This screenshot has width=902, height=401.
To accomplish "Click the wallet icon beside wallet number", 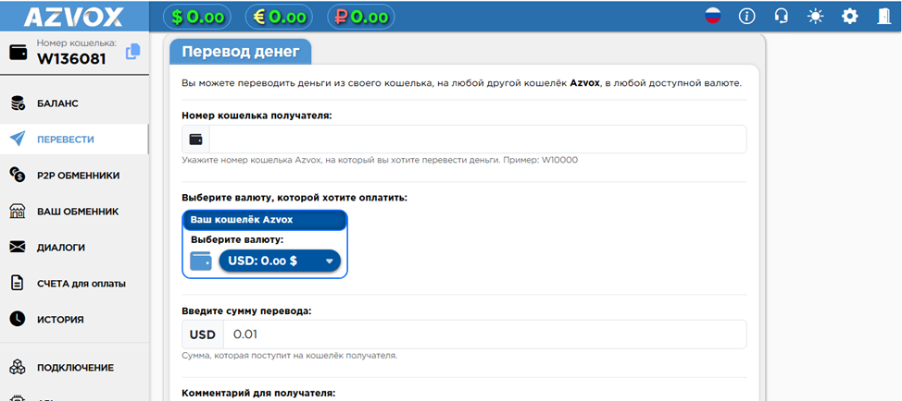I will point(19,54).
